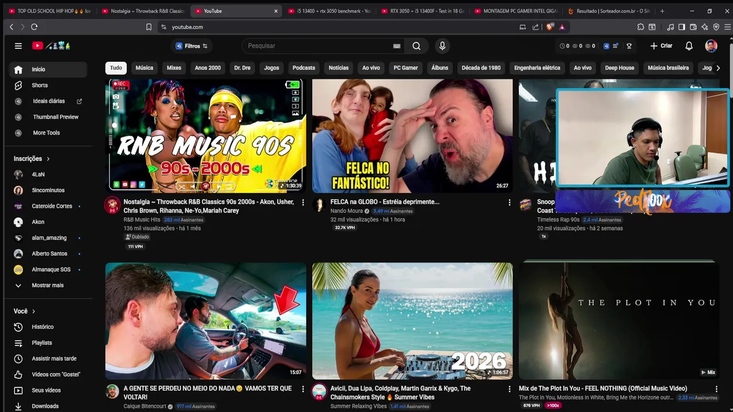
Task: Click the search magnifier button
Action: click(x=416, y=46)
